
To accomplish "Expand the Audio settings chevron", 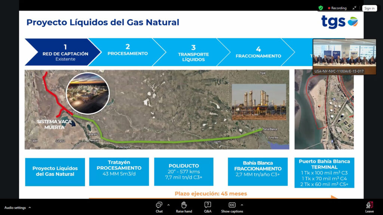I will 30,208.
